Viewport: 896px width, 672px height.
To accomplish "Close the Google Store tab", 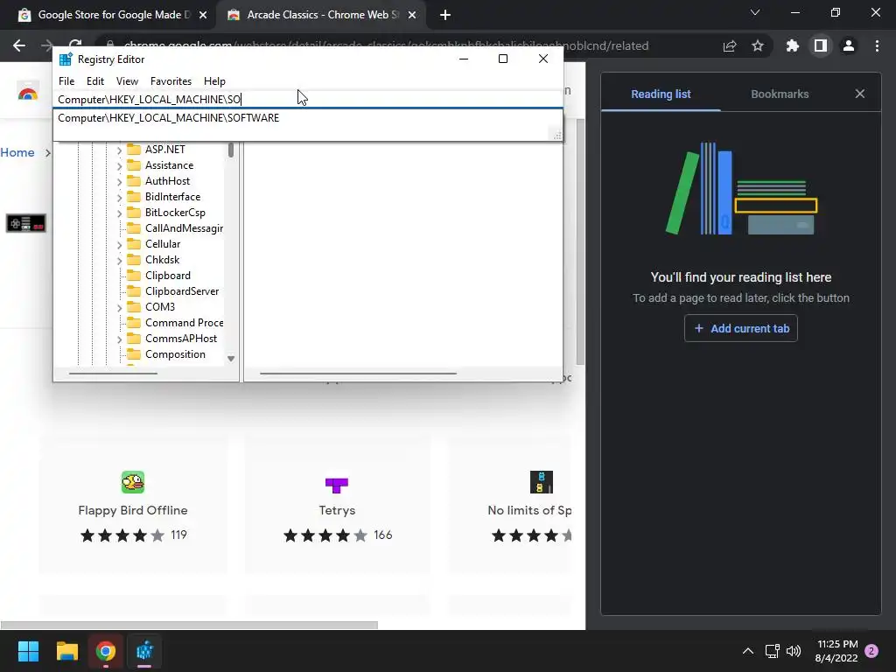I will (x=203, y=15).
